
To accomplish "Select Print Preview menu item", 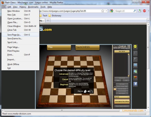I will [x=20, y=51].
